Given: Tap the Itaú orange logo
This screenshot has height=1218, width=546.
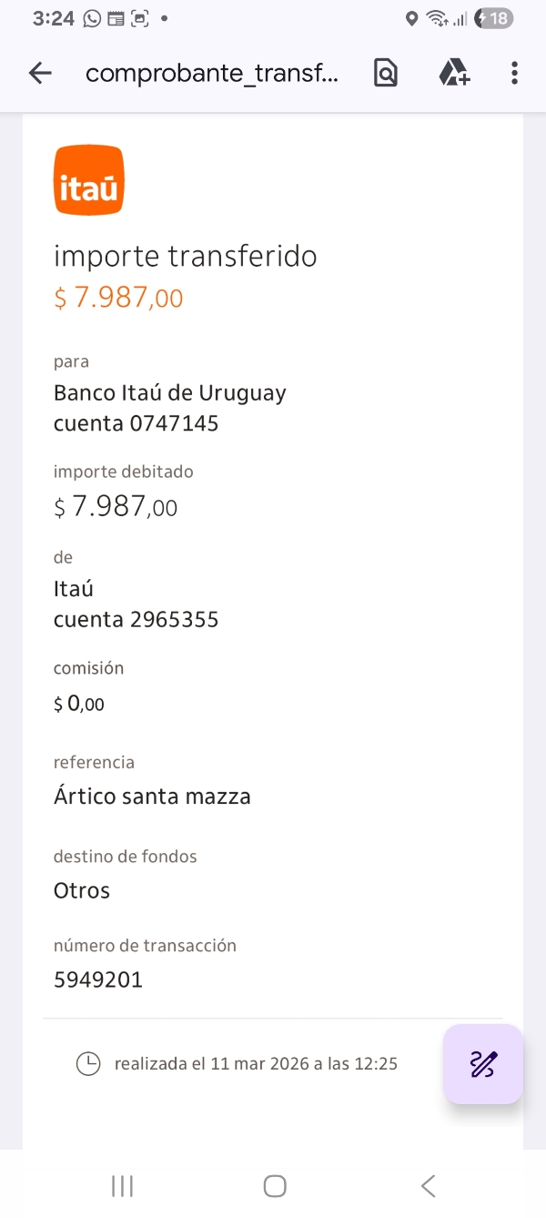Looking at the screenshot, I should (88, 180).
